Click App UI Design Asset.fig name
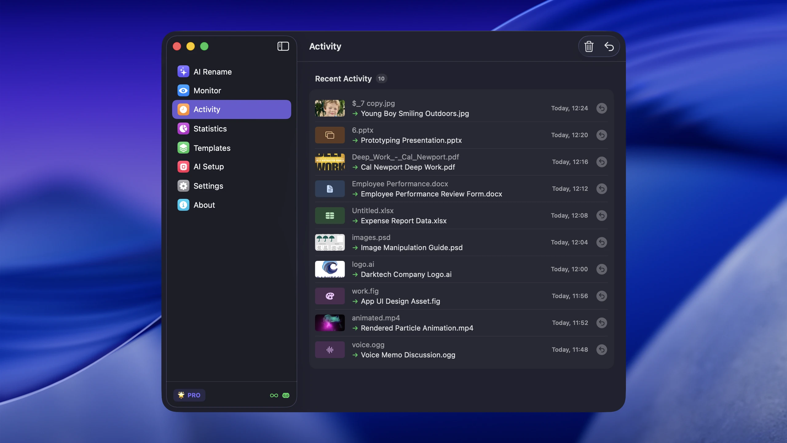Screen dimensions: 787x443 point(400,301)
